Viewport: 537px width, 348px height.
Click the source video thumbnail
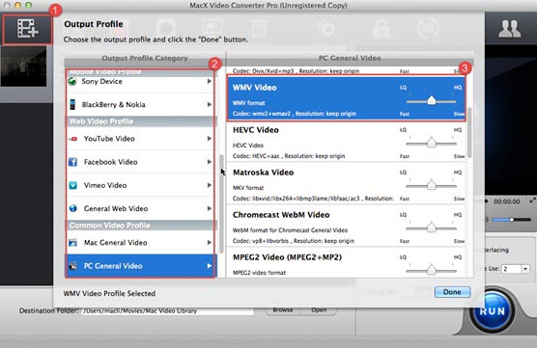[23, 67]
